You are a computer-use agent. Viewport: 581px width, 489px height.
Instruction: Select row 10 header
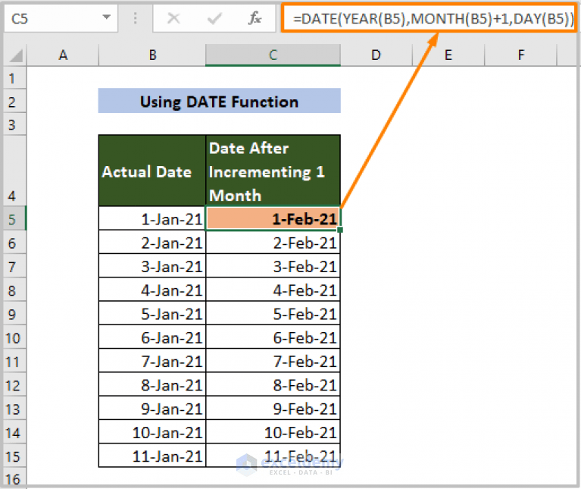14,337
